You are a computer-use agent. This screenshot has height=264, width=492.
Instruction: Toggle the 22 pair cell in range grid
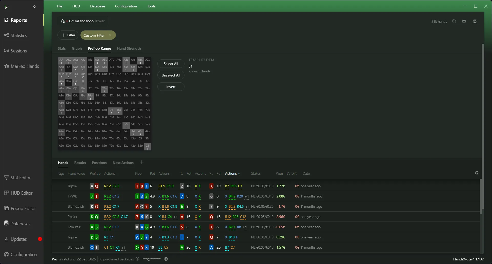tap(147, 147)
